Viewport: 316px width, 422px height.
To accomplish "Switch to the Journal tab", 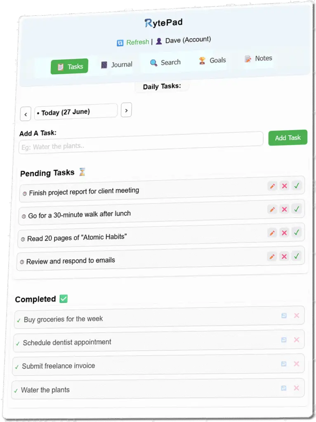I will pyautogui.click(x=117, y=65).
